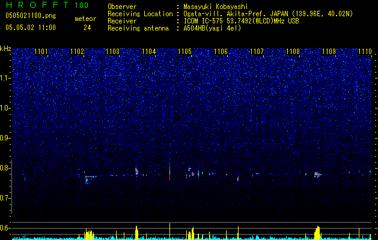The height and width of the screenshot is (240, 378).
Task: Select the filename 0505021100.png
Action: click(x=31, y=16)
